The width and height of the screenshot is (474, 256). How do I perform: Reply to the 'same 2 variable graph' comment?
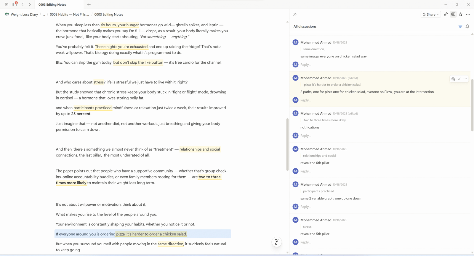tap(306, 207)
